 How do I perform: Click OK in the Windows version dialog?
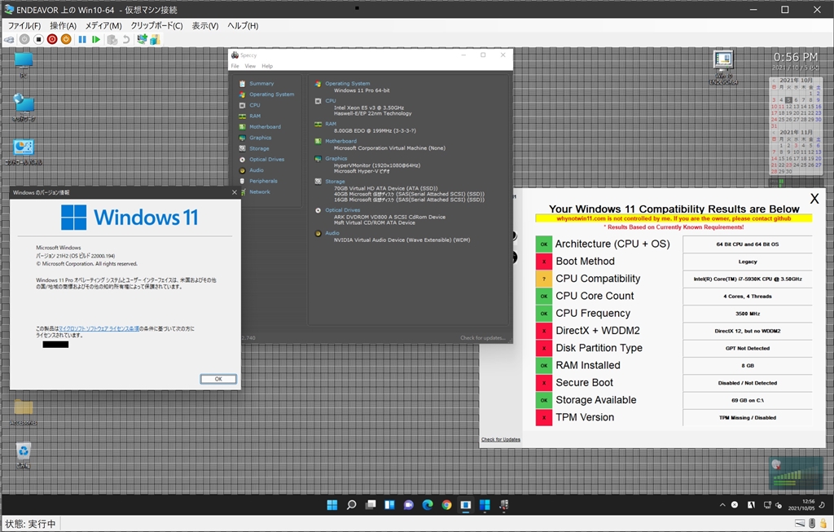tap(218, 379)
